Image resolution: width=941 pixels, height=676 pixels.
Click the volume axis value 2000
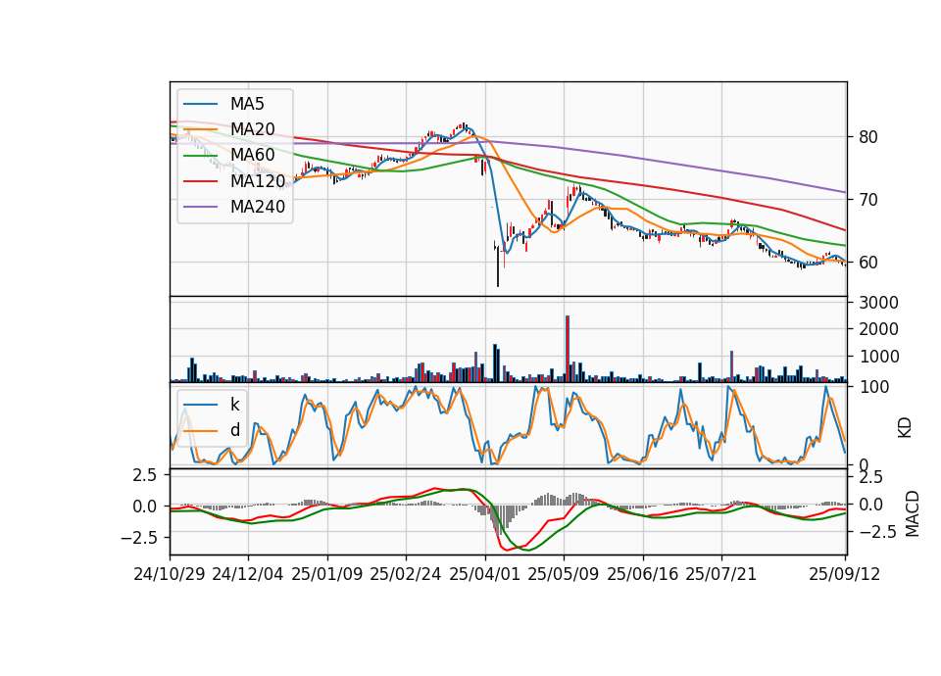coord(878,329)
